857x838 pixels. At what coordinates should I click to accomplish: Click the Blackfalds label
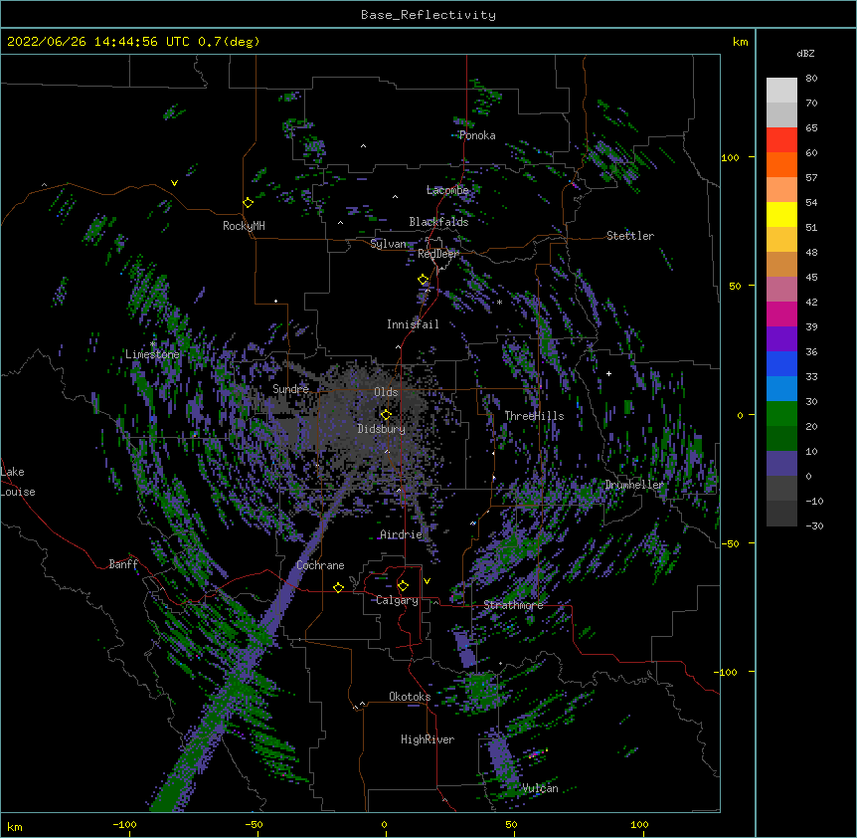(x=438, y=222)
